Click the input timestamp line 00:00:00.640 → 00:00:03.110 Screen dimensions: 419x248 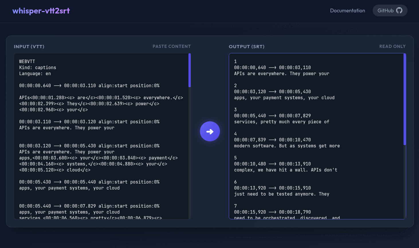[89, 86]
